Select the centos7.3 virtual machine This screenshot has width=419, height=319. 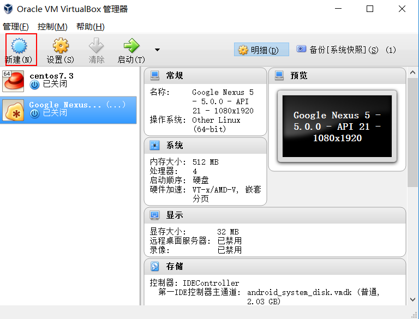pyautogui.click(x=68, y=81)
